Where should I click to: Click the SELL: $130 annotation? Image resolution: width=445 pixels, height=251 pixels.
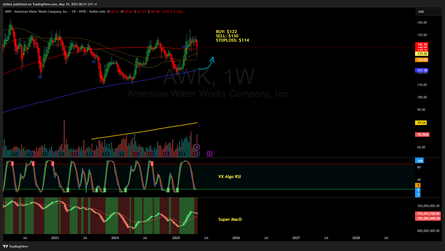tap(227, 36)
